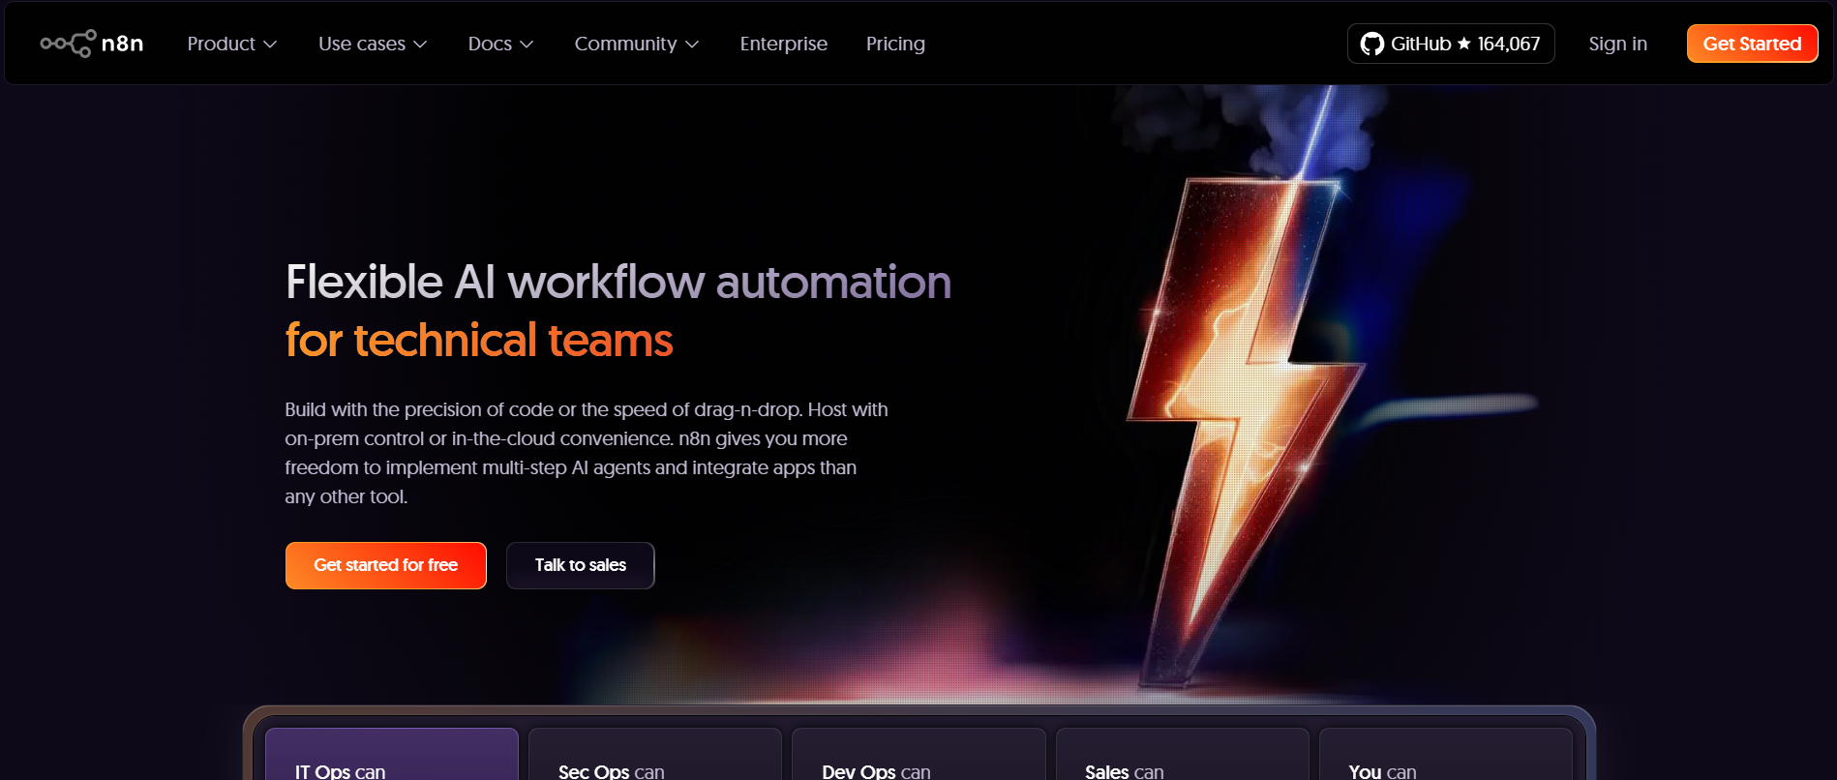Click the star icon beside GitHub
Image resolution: width=1837 pixels, height=780 pixels.
(x=1463, y=44)
